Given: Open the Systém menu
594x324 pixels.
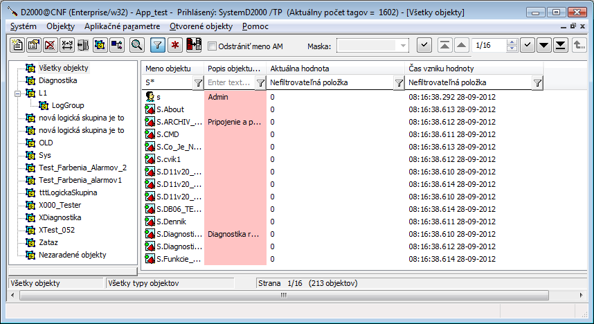Looking at the screenshot, I should click(24, 26).
